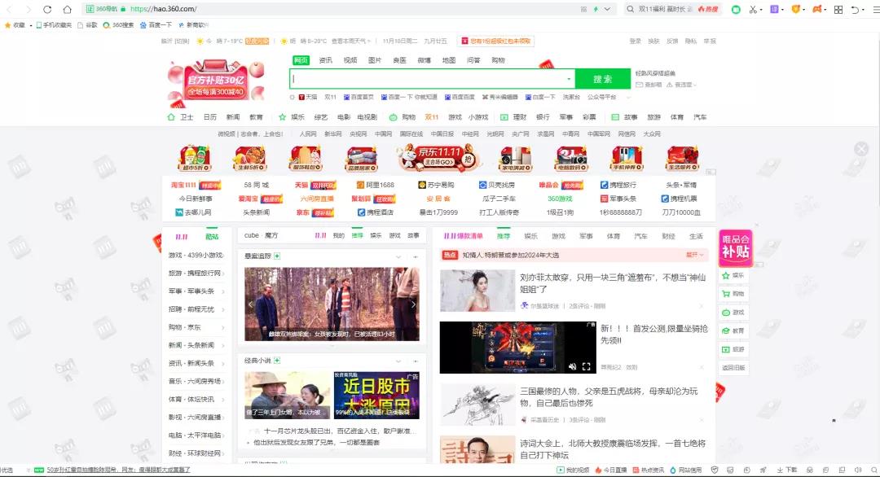The width and height of the screenshot is (880, 477).
Task: Open the 超市5折 promo icon
Action: click(195, 158)
